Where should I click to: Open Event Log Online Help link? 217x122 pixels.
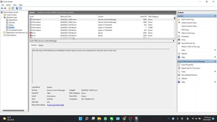pos(56,105)
